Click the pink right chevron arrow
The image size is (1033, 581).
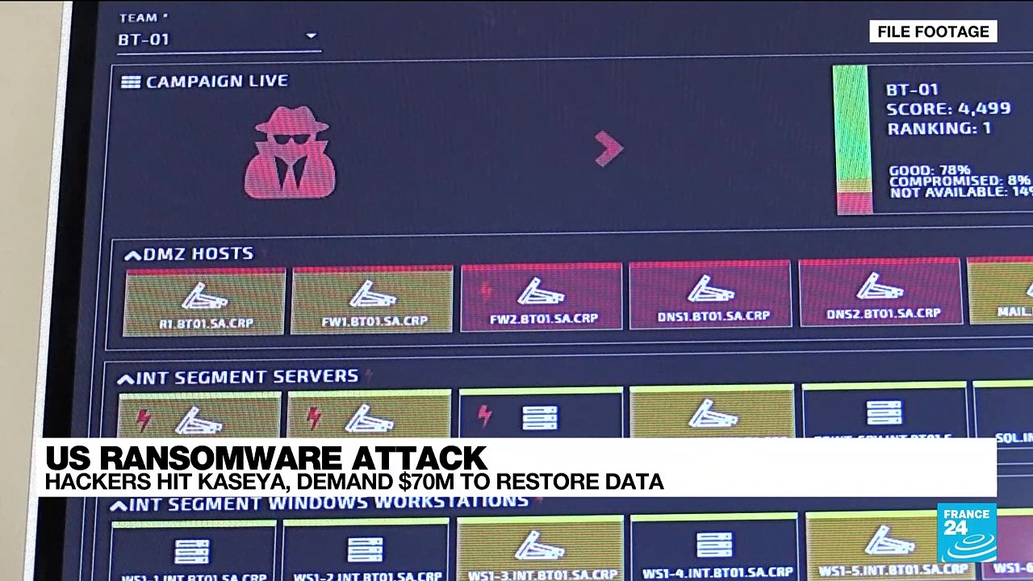point(609,148)
